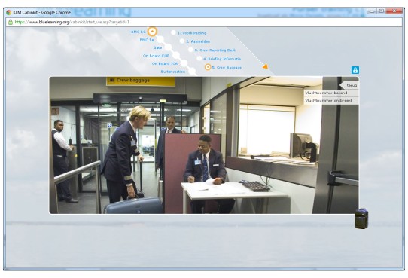The width and height of the screenshot is (408, 278).
Task: Click the green lock icon in address bar
Action: click(11, 22)
